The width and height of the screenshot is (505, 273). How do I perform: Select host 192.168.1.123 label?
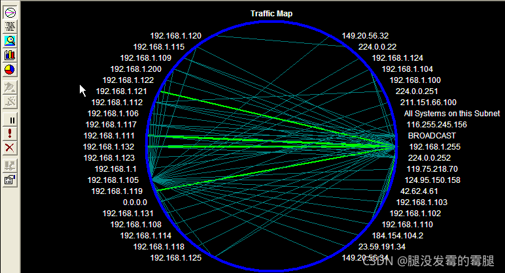[109, 158]
